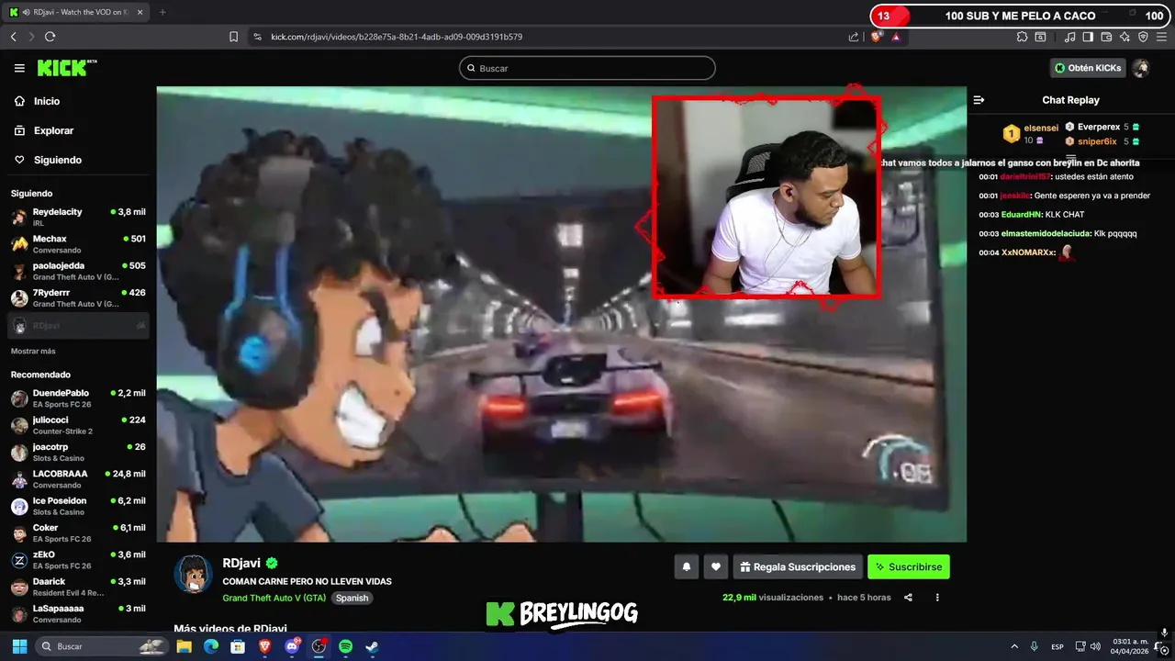Toggle the browser sidebar panel icon

click(x=1088, y=37)
